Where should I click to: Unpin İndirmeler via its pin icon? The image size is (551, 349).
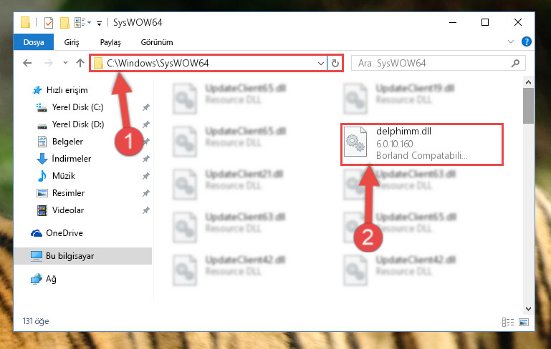146,159
